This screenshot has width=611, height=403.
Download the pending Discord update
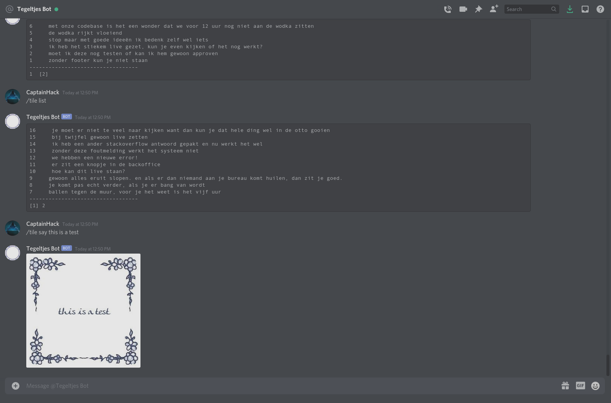click(x=570, y=9)
